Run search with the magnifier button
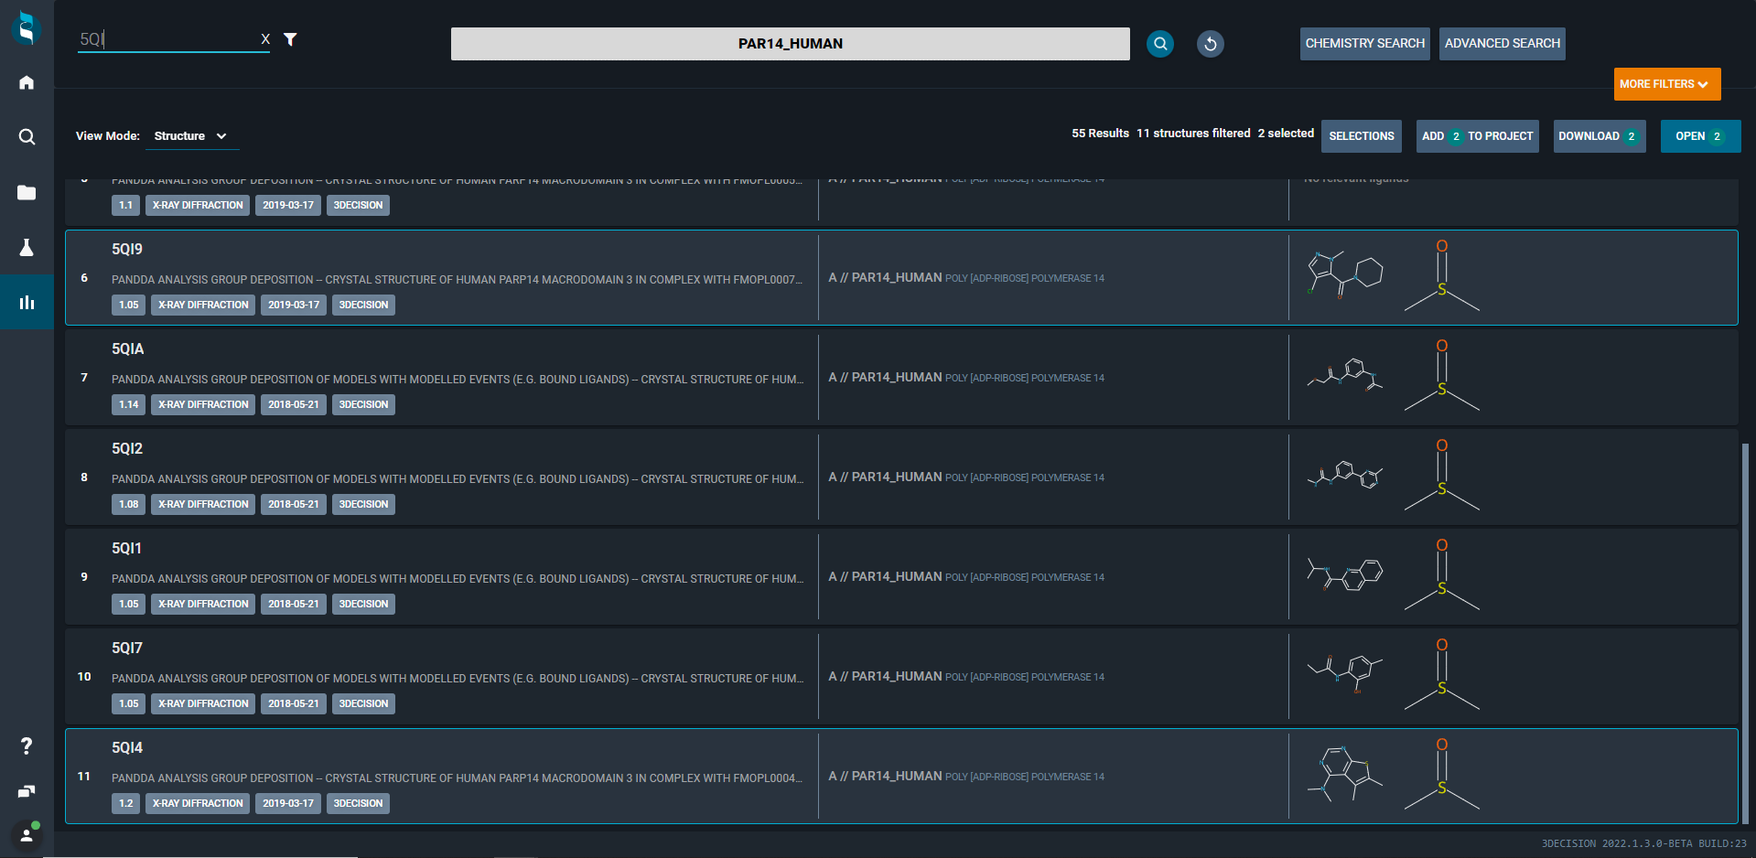 tap(1160, 44)
